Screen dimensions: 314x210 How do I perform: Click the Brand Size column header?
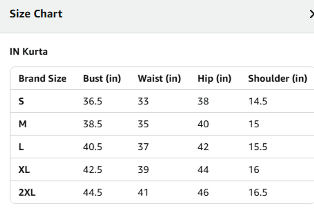(42, 79)
